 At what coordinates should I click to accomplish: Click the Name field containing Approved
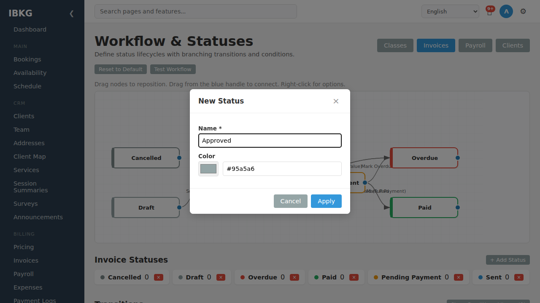tap(270, 141)
